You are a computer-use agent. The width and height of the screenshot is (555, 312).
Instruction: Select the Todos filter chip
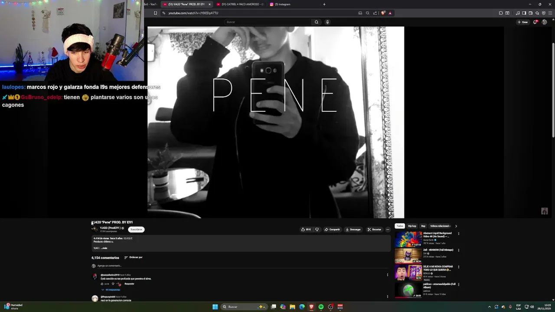(x=400, y=226)
